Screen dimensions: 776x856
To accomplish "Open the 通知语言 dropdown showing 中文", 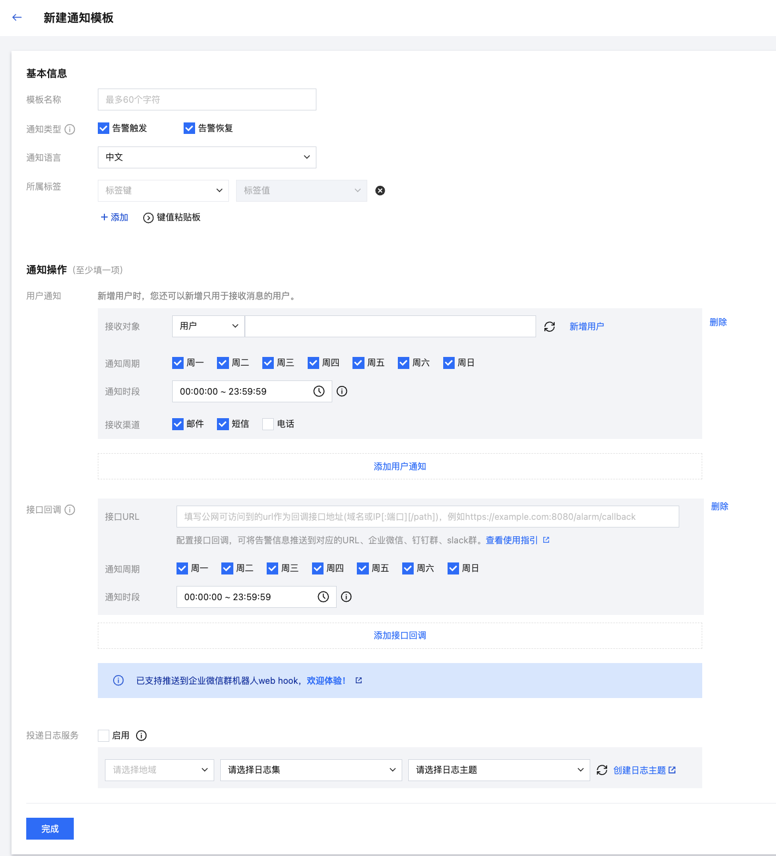I will (x=207, y=157).
